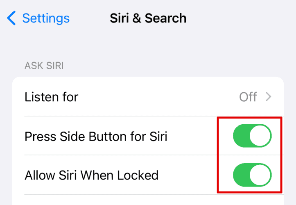Click the ASK SIRI section header
Screen dimensions: 296x205
(44, 66)
